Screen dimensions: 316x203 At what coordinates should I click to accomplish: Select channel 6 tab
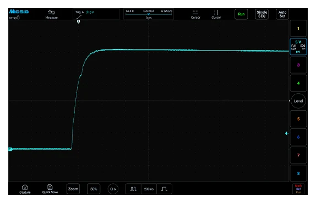pyautogui.click(x=298, y=137)
